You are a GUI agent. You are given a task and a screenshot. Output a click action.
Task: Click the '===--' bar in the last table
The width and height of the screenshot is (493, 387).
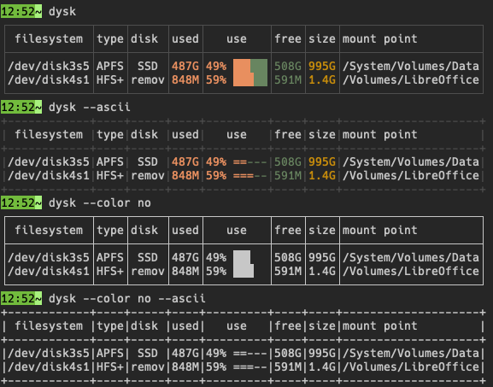[250, 366]
